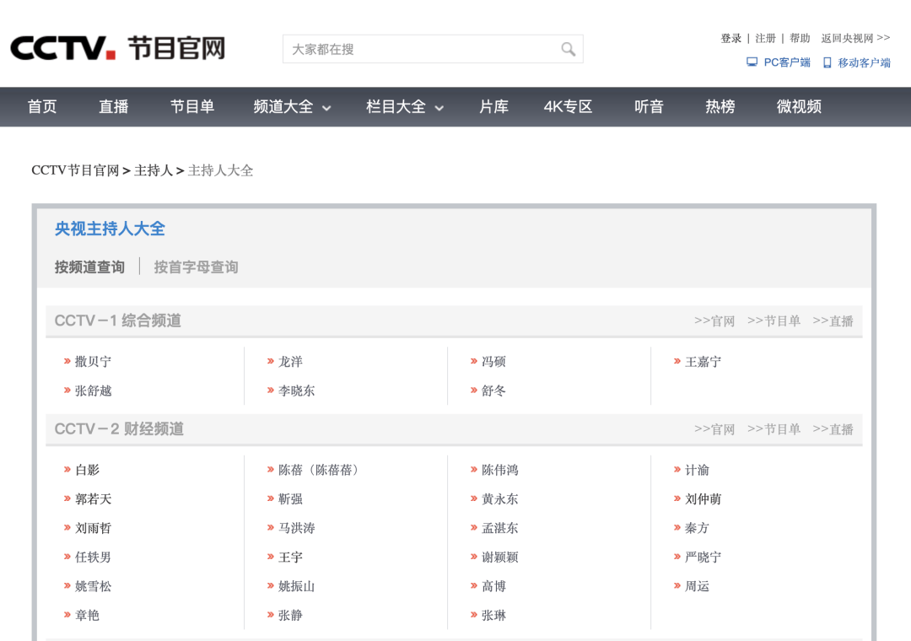
Task: Open the PC客户端 link
Action: [778, 62]
